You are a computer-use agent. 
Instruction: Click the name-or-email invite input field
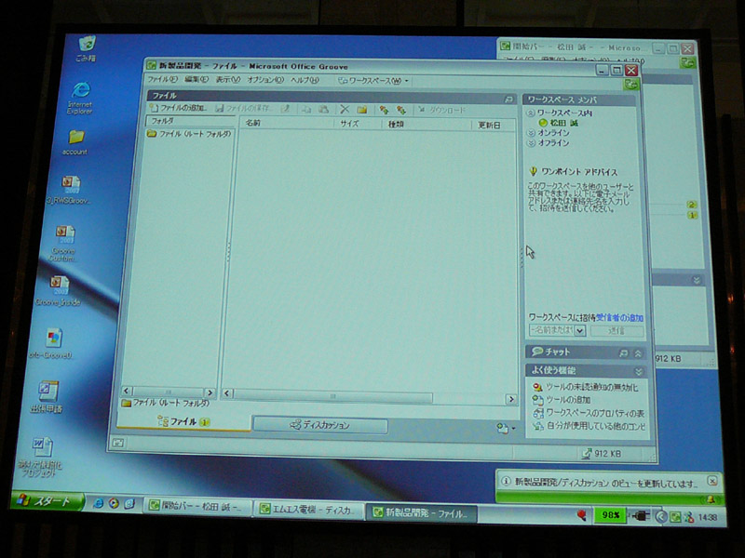click(x=551, y=330)
